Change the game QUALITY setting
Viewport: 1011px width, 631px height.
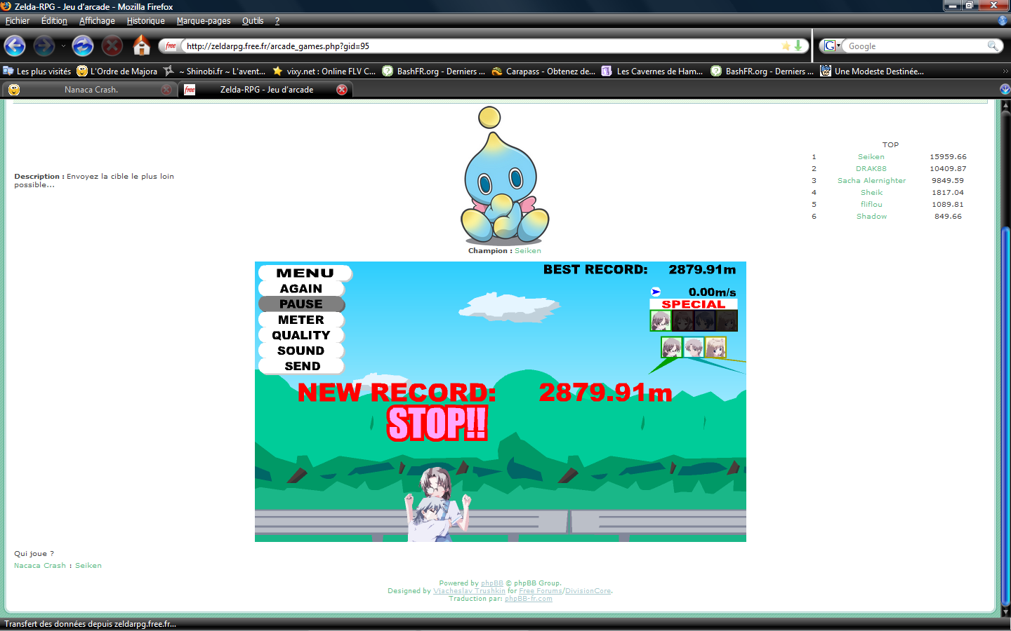pos(301,335)
